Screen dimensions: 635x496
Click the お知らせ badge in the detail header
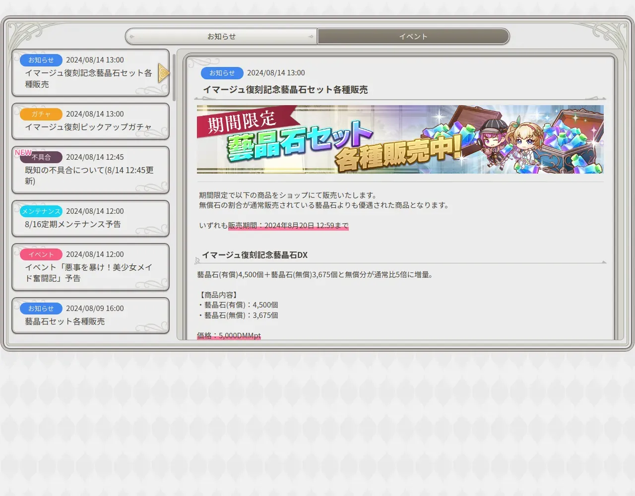[222, 73]
